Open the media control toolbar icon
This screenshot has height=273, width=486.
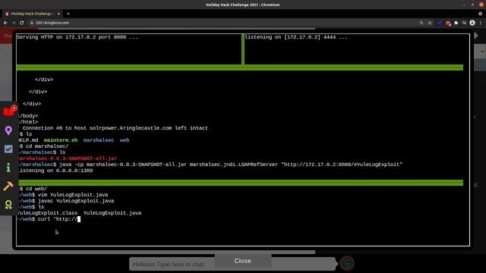coord(464,23)
